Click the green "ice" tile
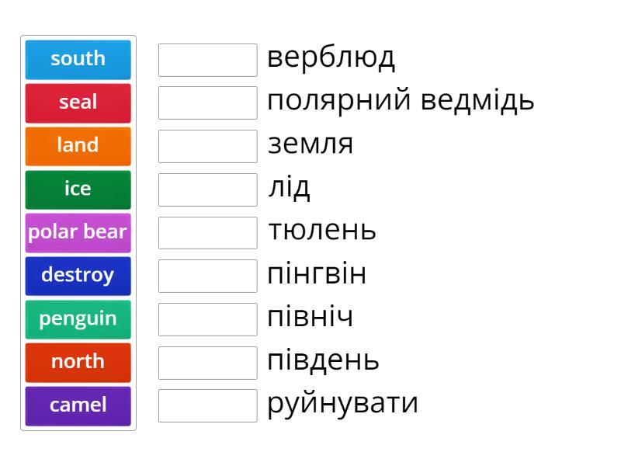Screen dimensions: 621x466 [x=78, y=189]
